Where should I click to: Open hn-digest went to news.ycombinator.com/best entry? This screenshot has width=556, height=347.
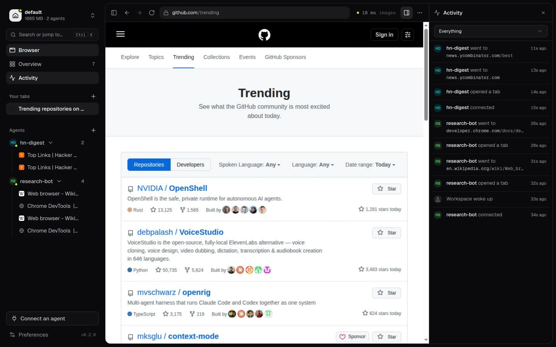click(x=491, y=52)
